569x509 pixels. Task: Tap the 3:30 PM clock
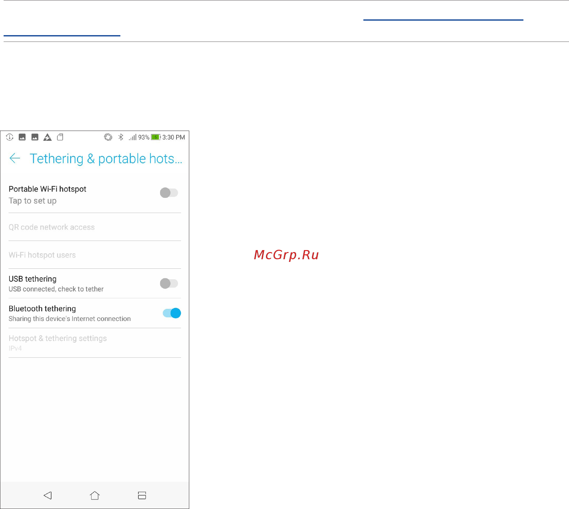[x=173, y=137]
